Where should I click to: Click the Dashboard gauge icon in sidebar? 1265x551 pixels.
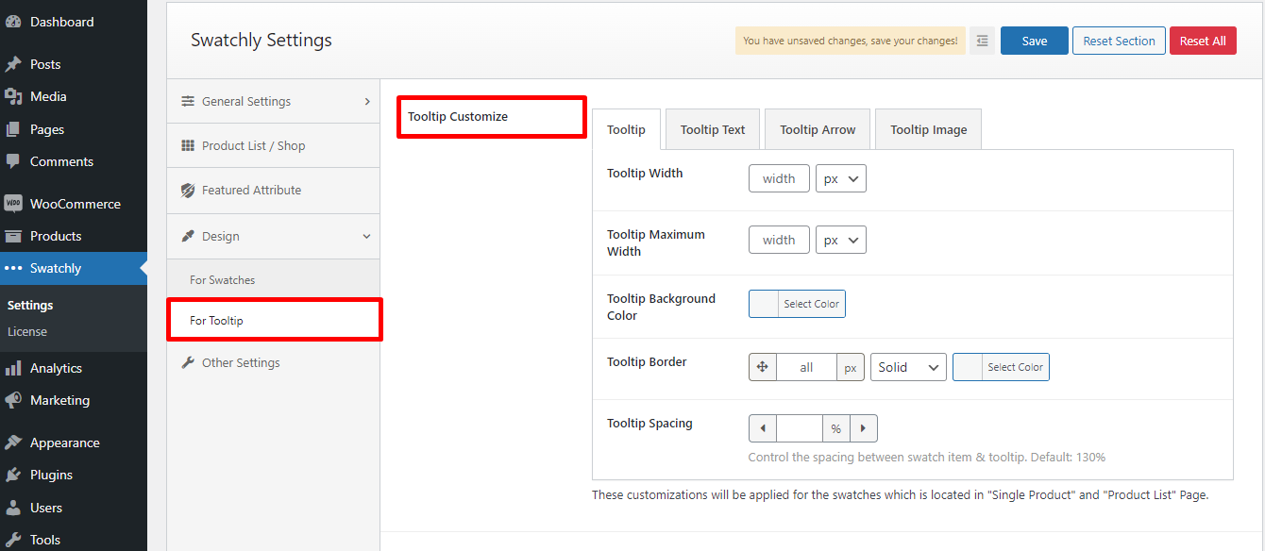[x=13, y=22]
